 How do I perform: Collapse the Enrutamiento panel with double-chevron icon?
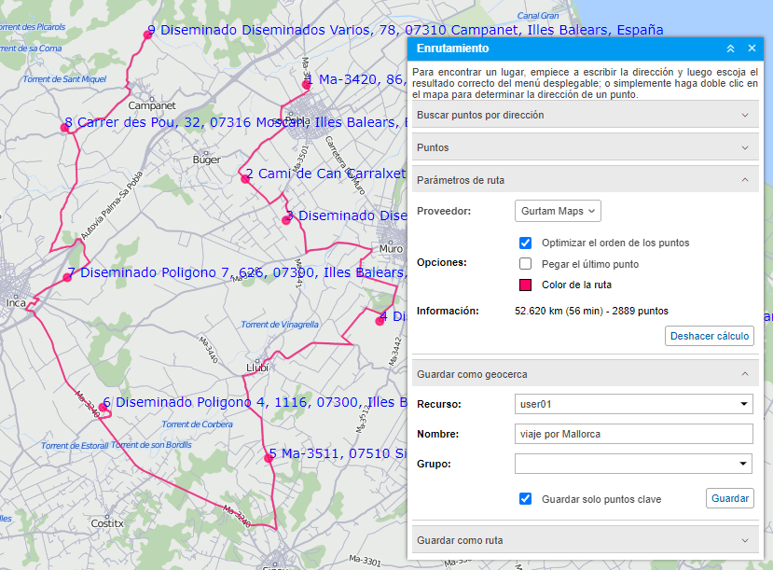click(731, 49)
